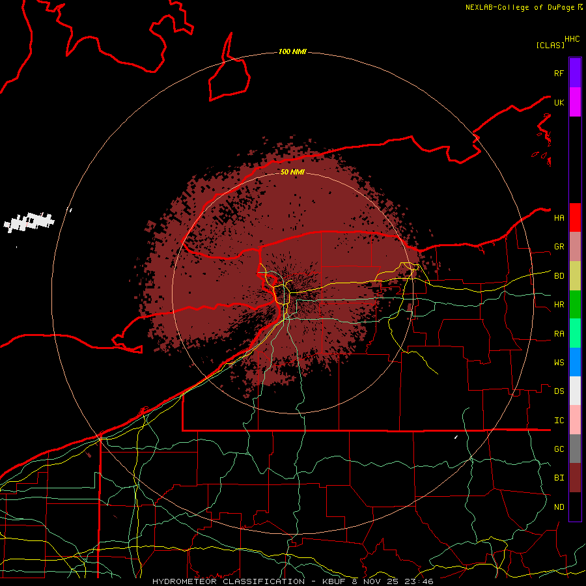The image size is (586, 586).
Task: Click the WS legend label
Action: 559,362
